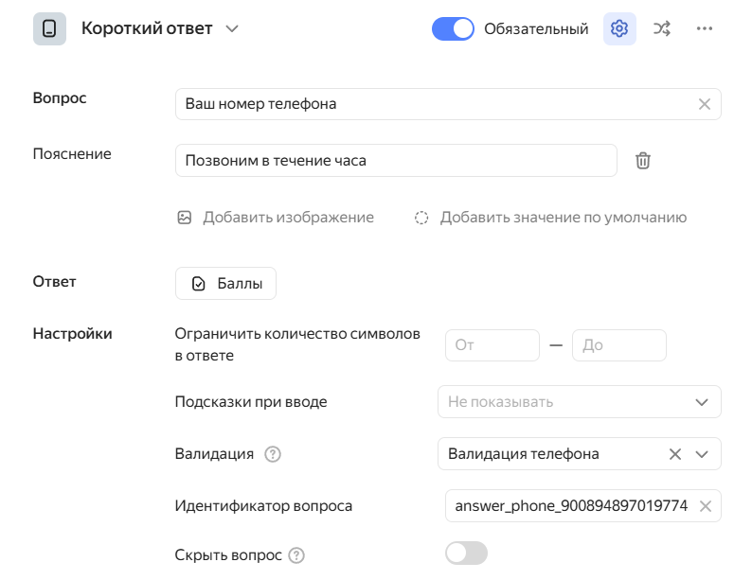This screenshot has height=580, width=752.
Task: Focus the minimum characters От field
Action: 492,345
